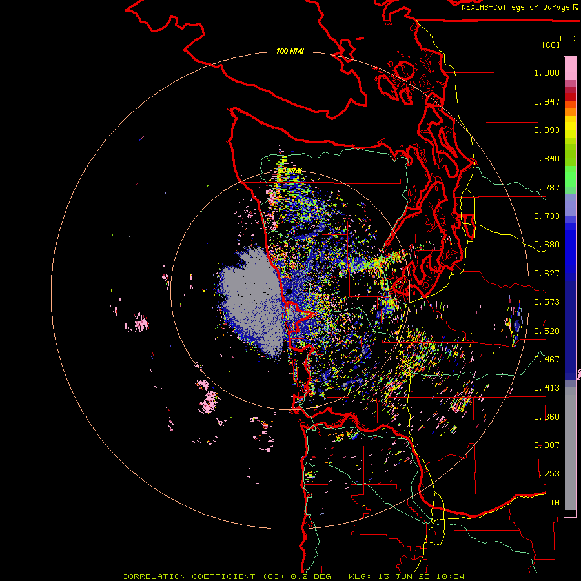581x581 pixels.
Task: Click the [CC] legend unit label
Action: click(551, 45)
